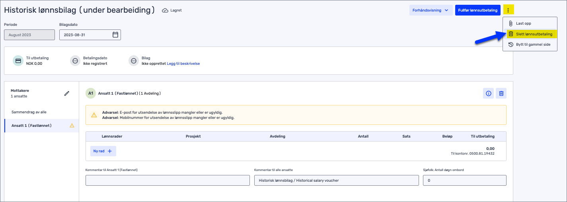Click the Lagret cloud status icon
Screen dimensions: 567x202
coord(165,10)
